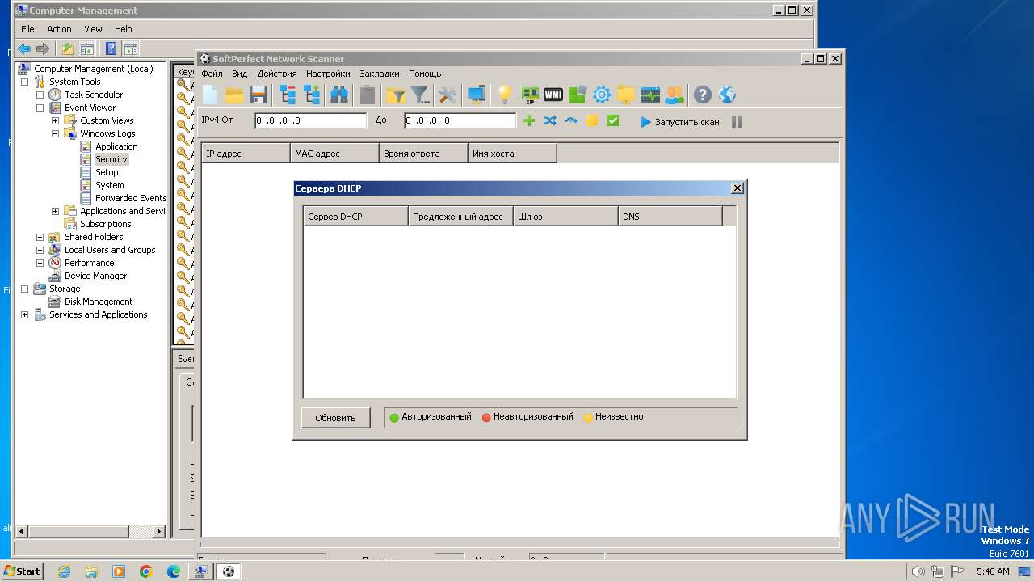Open the Действия menu
The height and width of the screenshot is (582, 1034).
coord(277,74)
